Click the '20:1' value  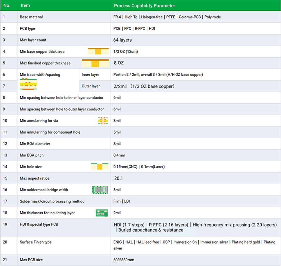click(119, 178)
